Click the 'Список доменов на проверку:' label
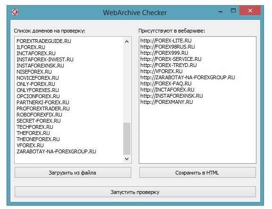Screen dimensions: 272x209 click(x=50, y=31)
